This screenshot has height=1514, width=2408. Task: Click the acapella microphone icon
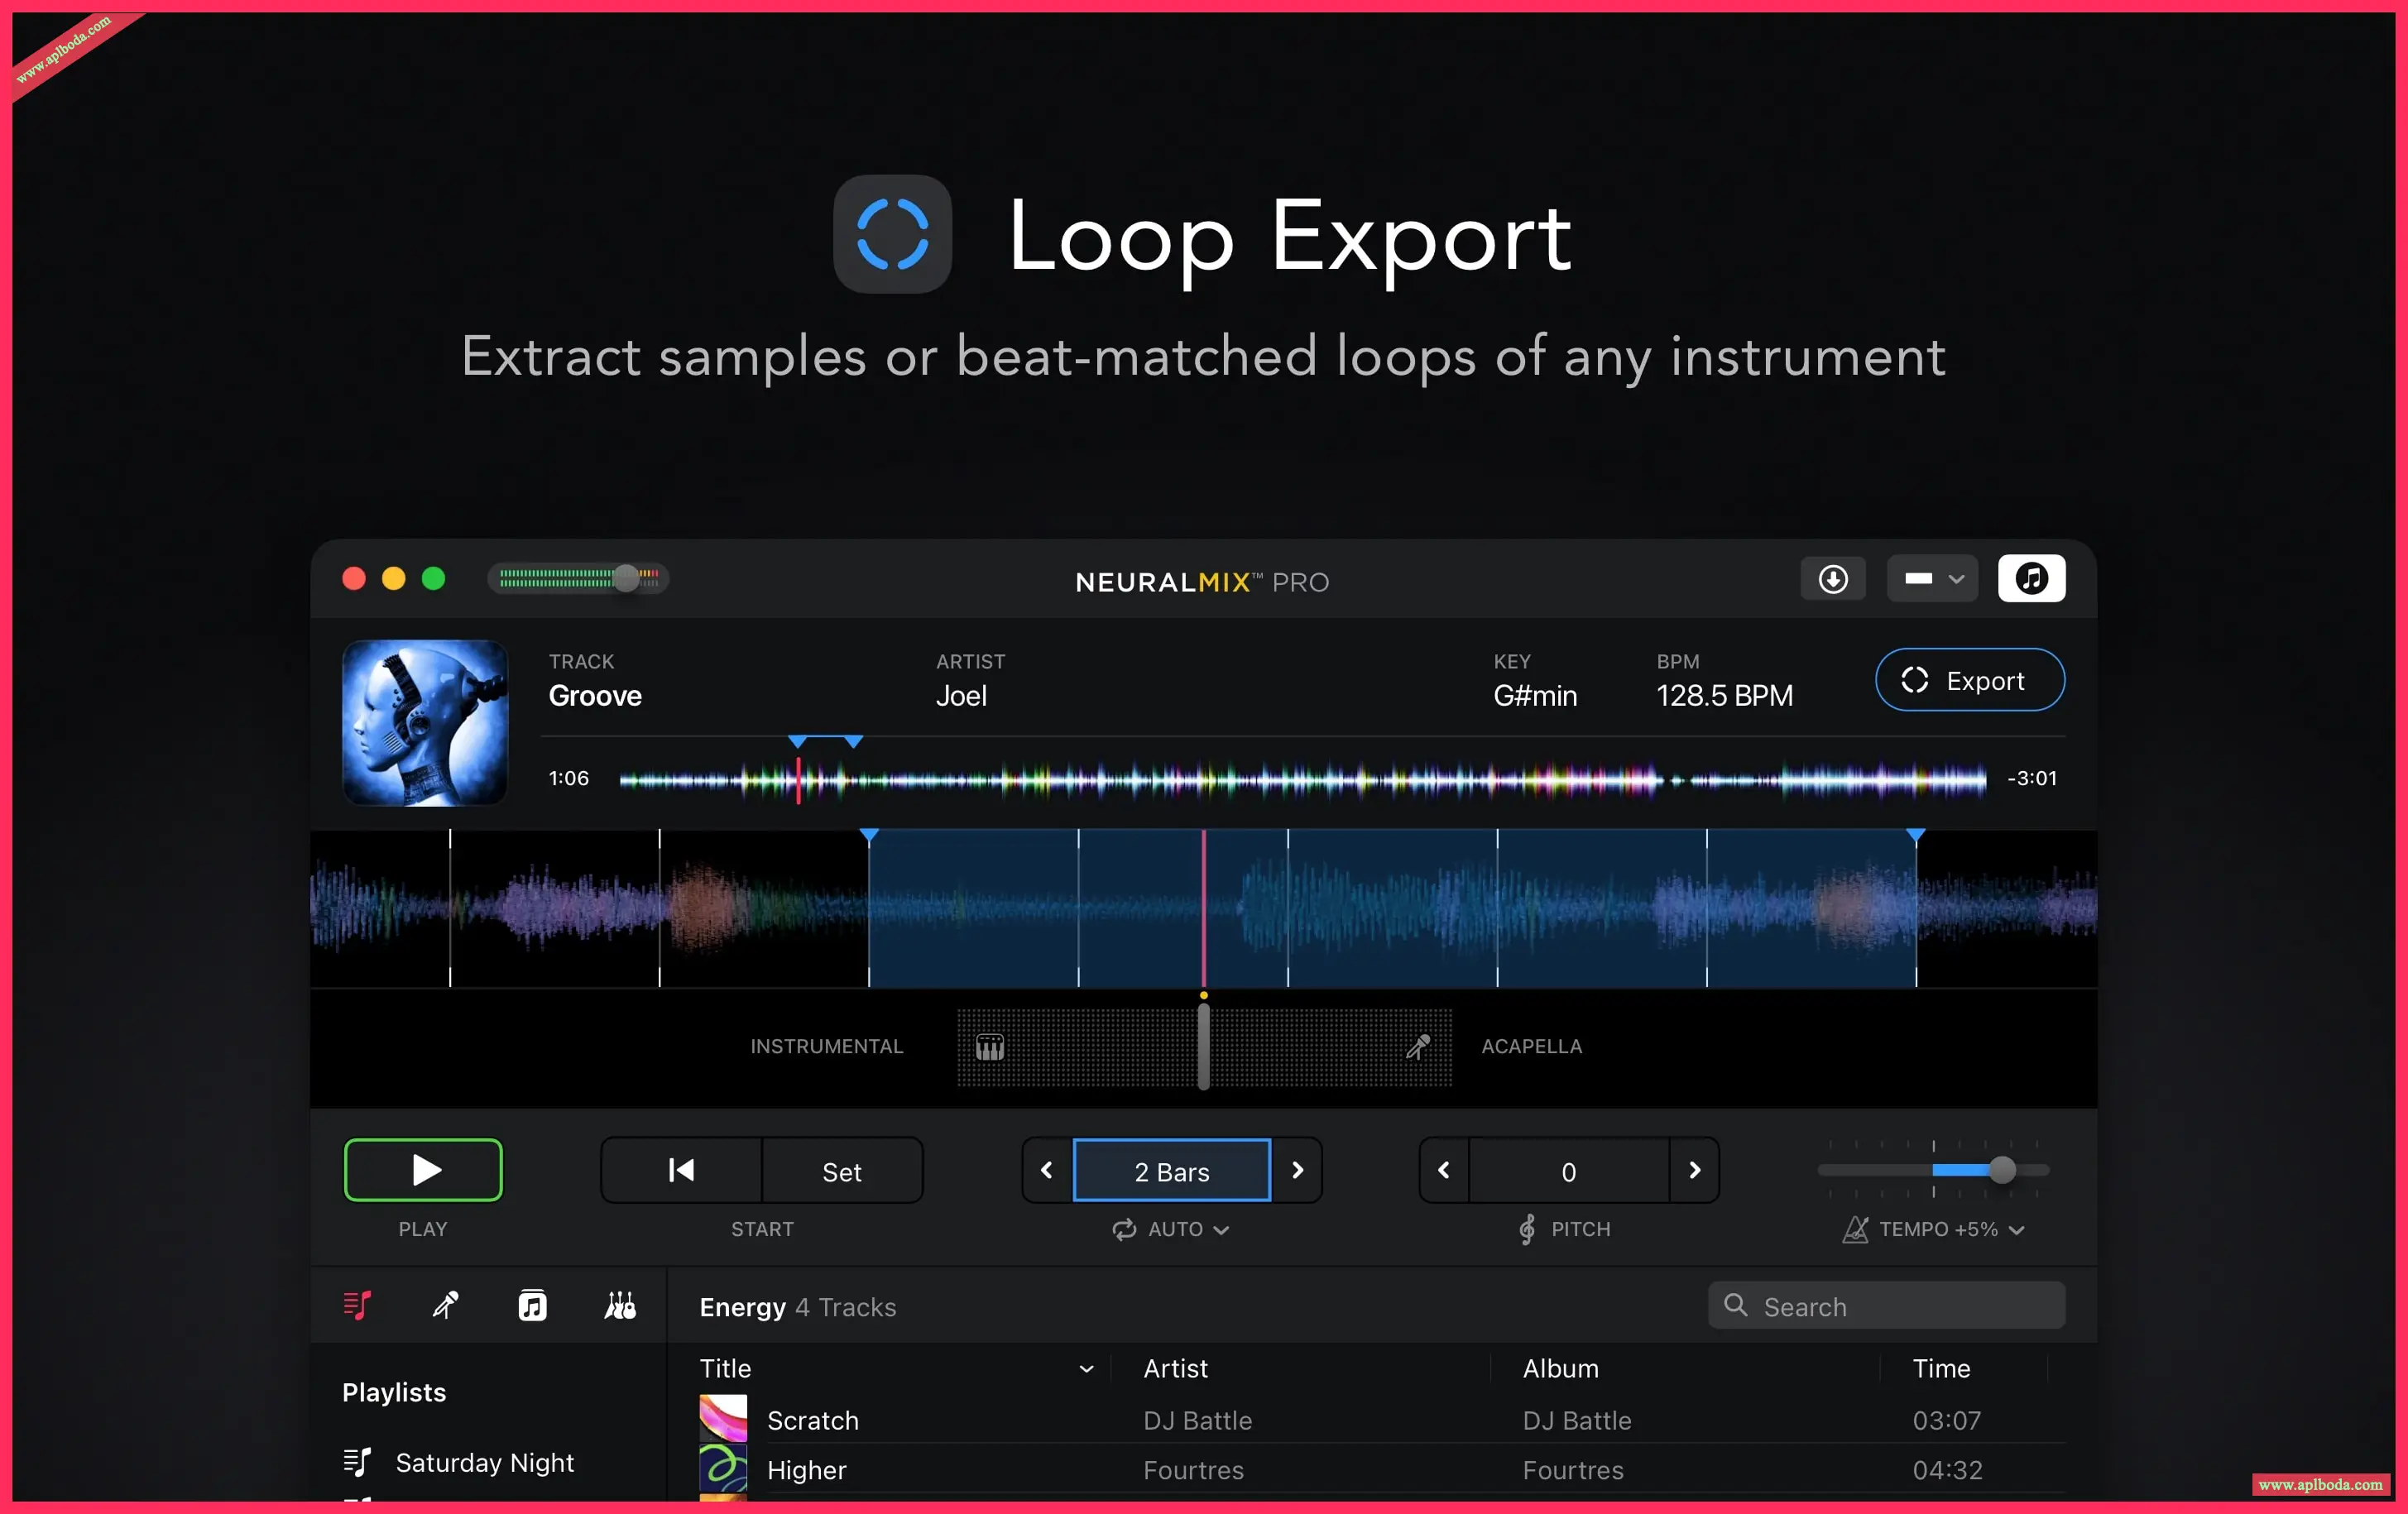tap(1417, 1047)
